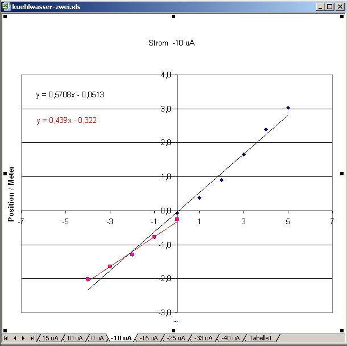Open the 0 uA sheet tab
The height and width of the screenshot is (346, 347).
click(98, 338)
